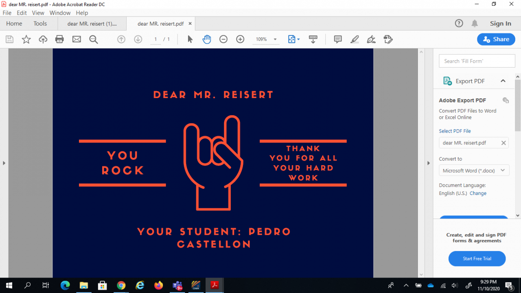Open the File menu

pos(7,13)
